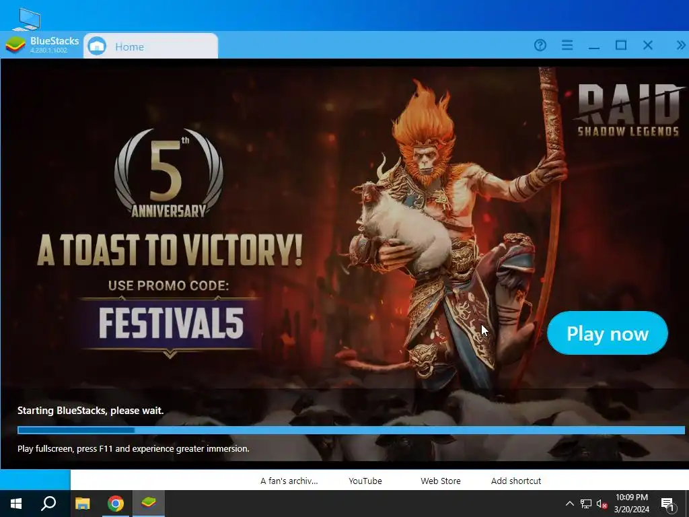Show hidden system tray icons
Viewport: 689px width, 517px height.
(x=569, y=504)
